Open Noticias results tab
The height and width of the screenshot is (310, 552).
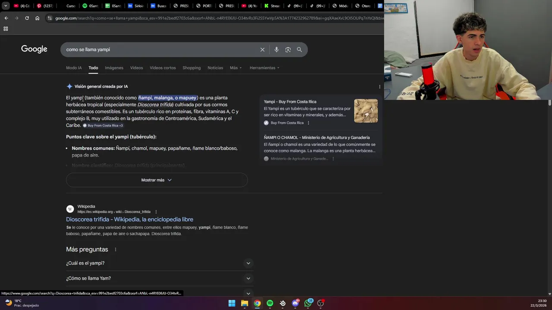[x=215, y=68]
